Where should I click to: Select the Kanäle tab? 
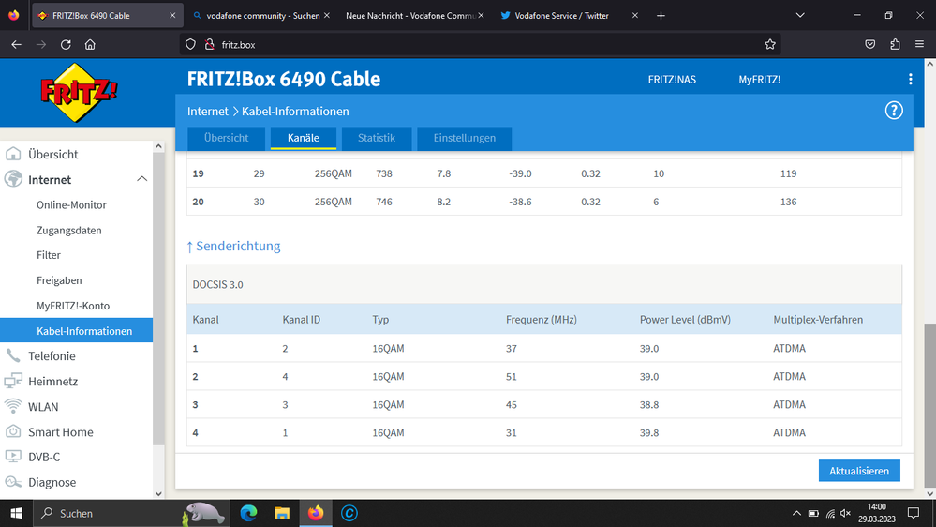[x=304, y=138]
